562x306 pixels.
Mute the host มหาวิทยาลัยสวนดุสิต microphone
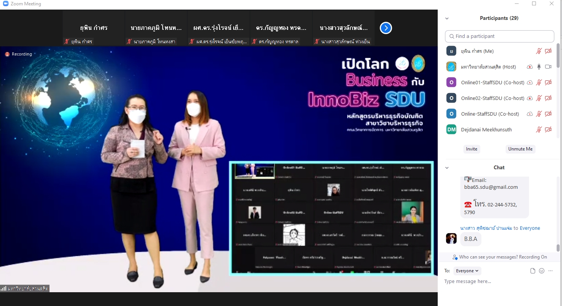click(x=539, y=66)
